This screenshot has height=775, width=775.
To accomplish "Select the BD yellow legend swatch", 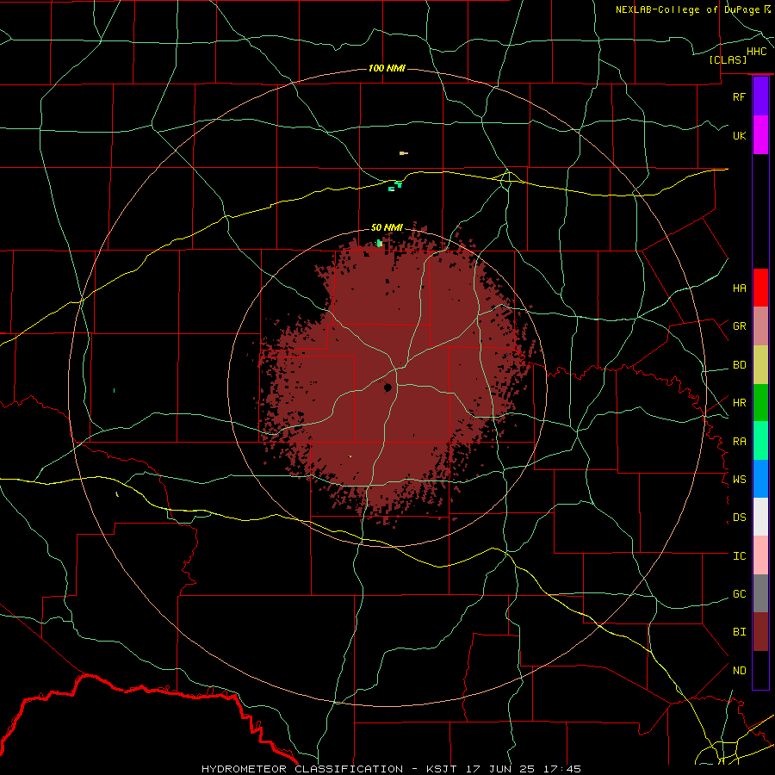I will (x=760, y=364).
